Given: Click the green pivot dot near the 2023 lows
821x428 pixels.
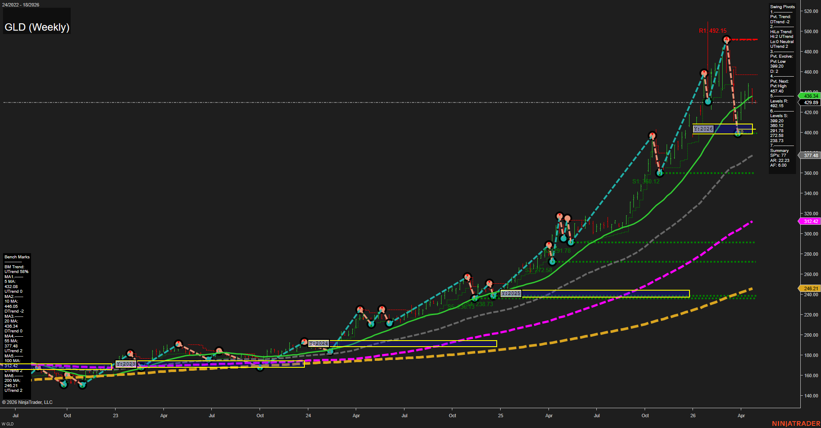Looking at the screenshot, I should pyautogui.click(x=63, y=384).
